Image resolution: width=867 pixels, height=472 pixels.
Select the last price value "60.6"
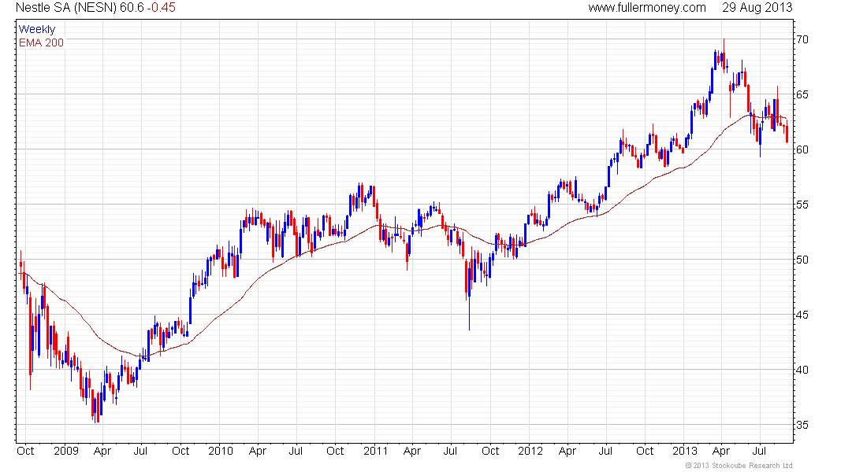pyautogui.click(x=132, y=8)
